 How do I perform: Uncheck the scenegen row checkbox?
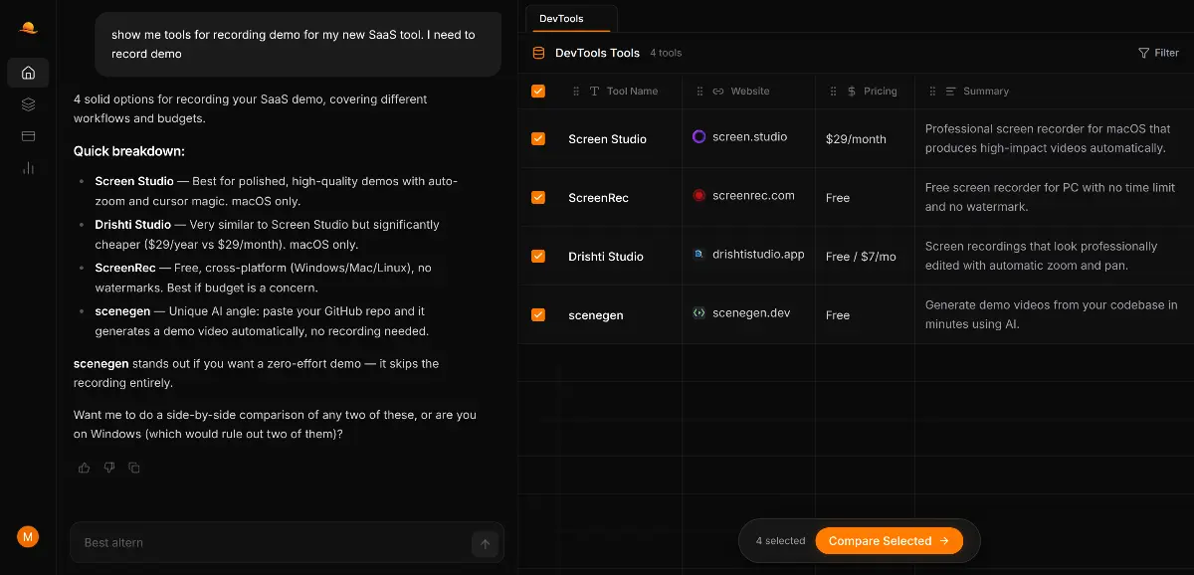(x=538, y=313)
